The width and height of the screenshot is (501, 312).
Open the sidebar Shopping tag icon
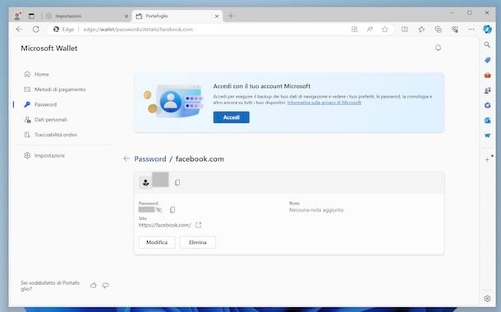[x=487, y=60]
